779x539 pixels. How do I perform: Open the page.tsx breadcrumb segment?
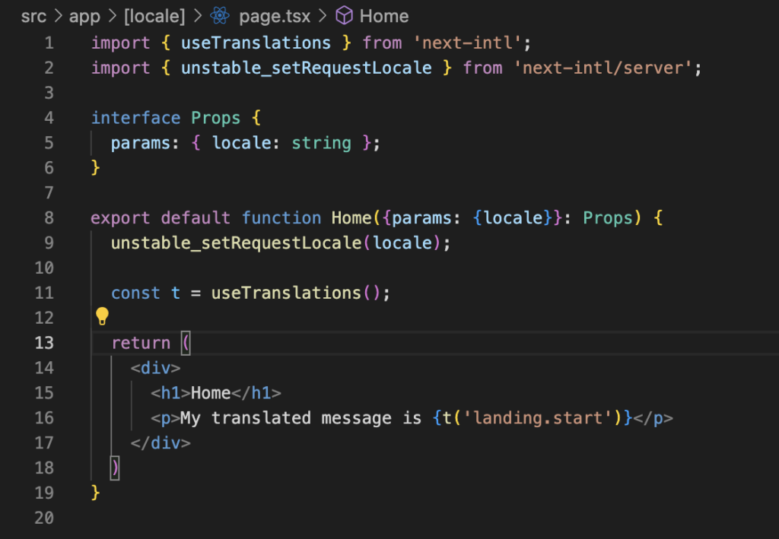[x=275, y=17]
